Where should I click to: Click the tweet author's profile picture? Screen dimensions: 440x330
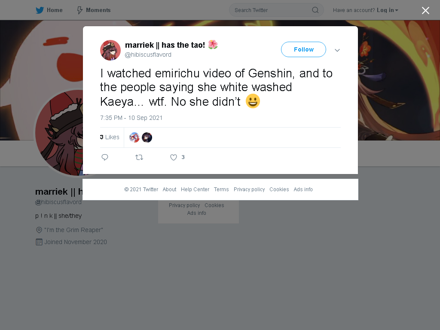pos(110,50)
